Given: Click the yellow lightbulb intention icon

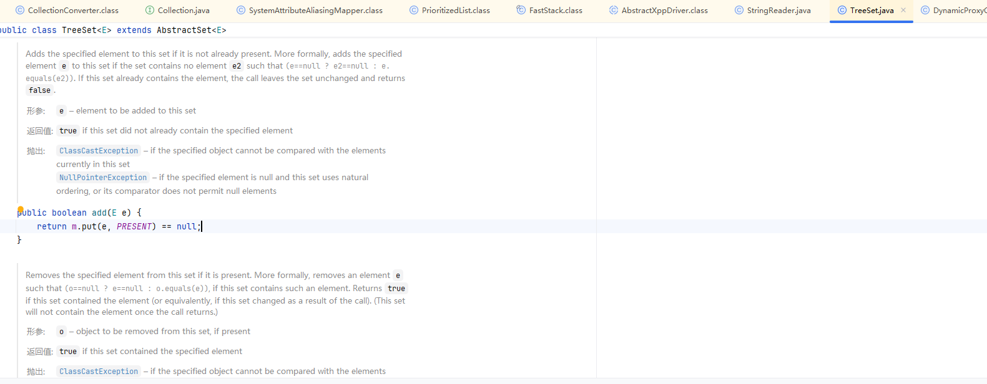Looking at the screenshot, I should pyautogui.click(x=21, y=210).
